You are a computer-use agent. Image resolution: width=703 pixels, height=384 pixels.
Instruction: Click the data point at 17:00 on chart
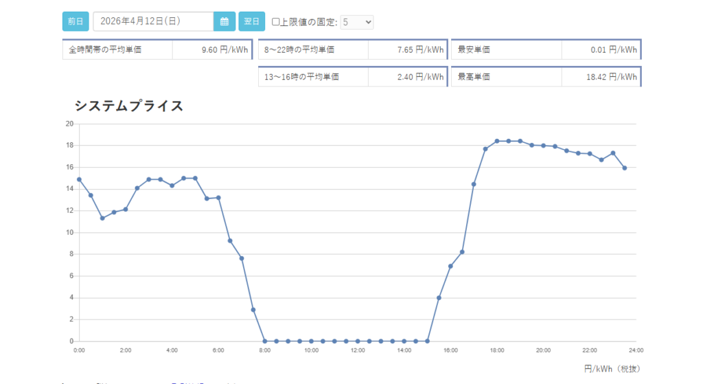click(x=474, y=184)
